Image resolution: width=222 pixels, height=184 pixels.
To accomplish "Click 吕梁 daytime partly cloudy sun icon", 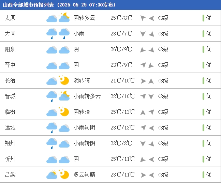I will pyautogui.click(x=52, y=174).
